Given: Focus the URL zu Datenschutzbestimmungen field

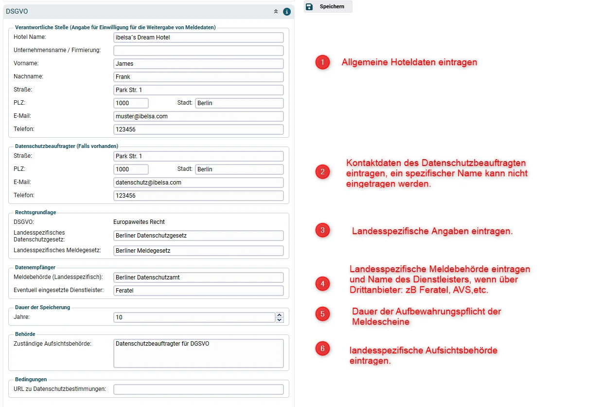Looking at the screenshot, I should (x=198, y=389).
